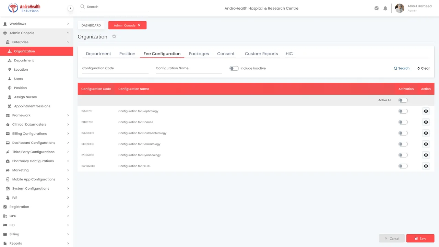Image resolution: width=439 pixels, height=247 pixels.
Task: Click the Framework icon in sidebar
Action: 8,115
